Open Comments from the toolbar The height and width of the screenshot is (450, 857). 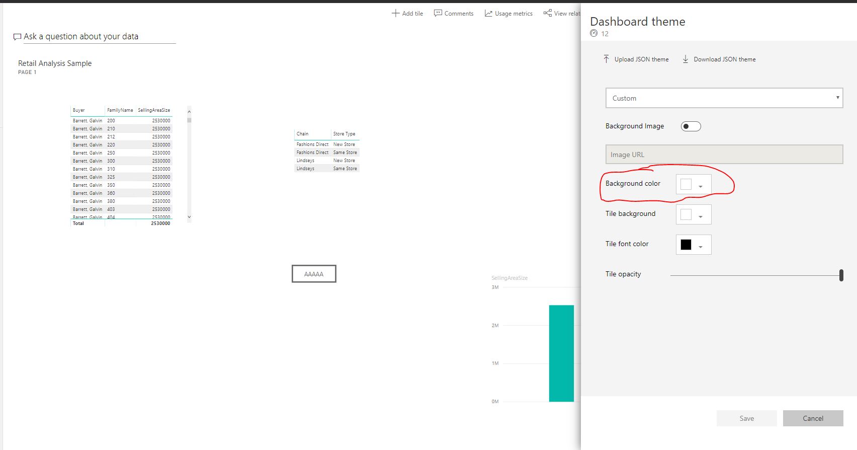tap(454, 14)
